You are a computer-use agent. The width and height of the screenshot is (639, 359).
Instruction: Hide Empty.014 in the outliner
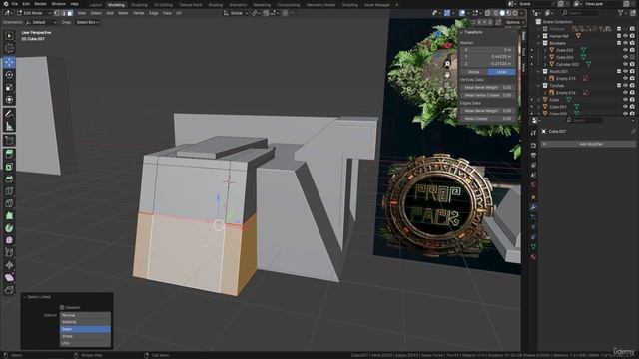(x=625, y=93)
